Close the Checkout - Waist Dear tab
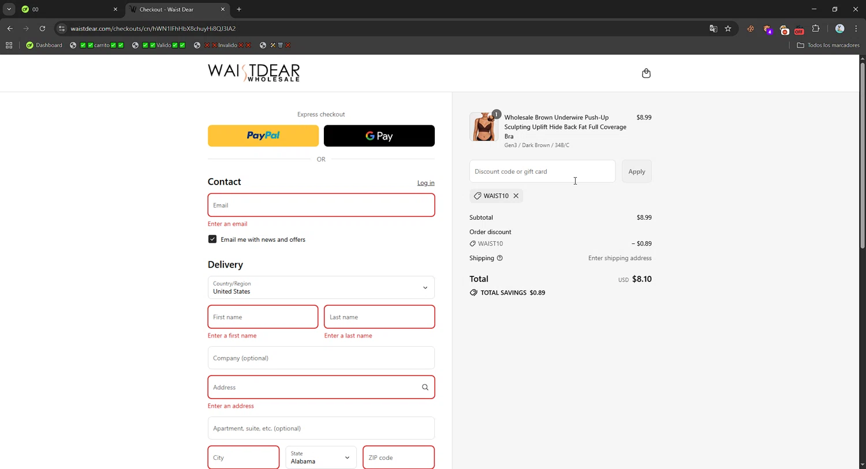The height and width of the screenshot is (469, 866). (x=223, y=9)
